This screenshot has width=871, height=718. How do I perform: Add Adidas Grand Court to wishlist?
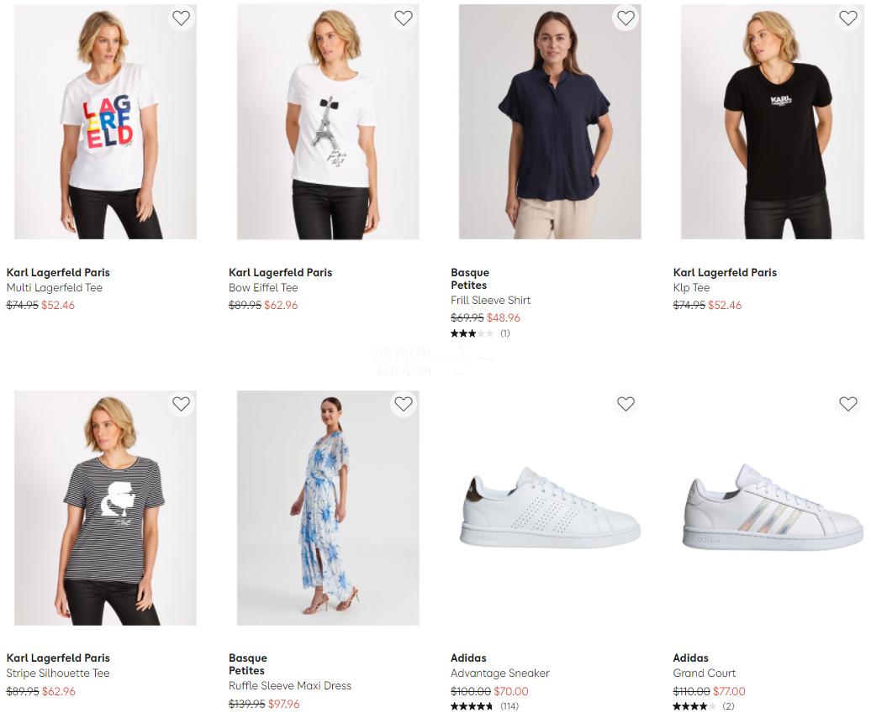click(847, 404)
